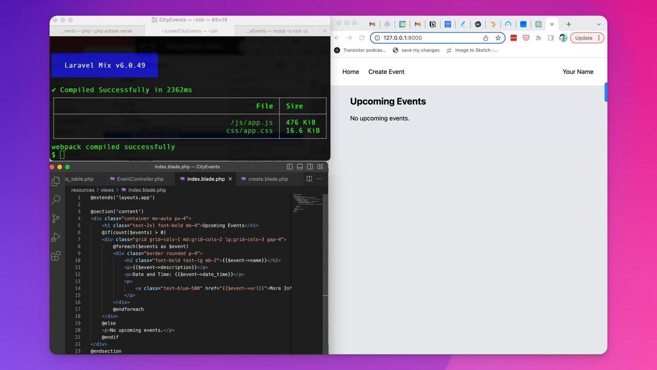Switch to the EventController.php tab
This screenshot has width=657, height=370.
click(x=140, y=179)
